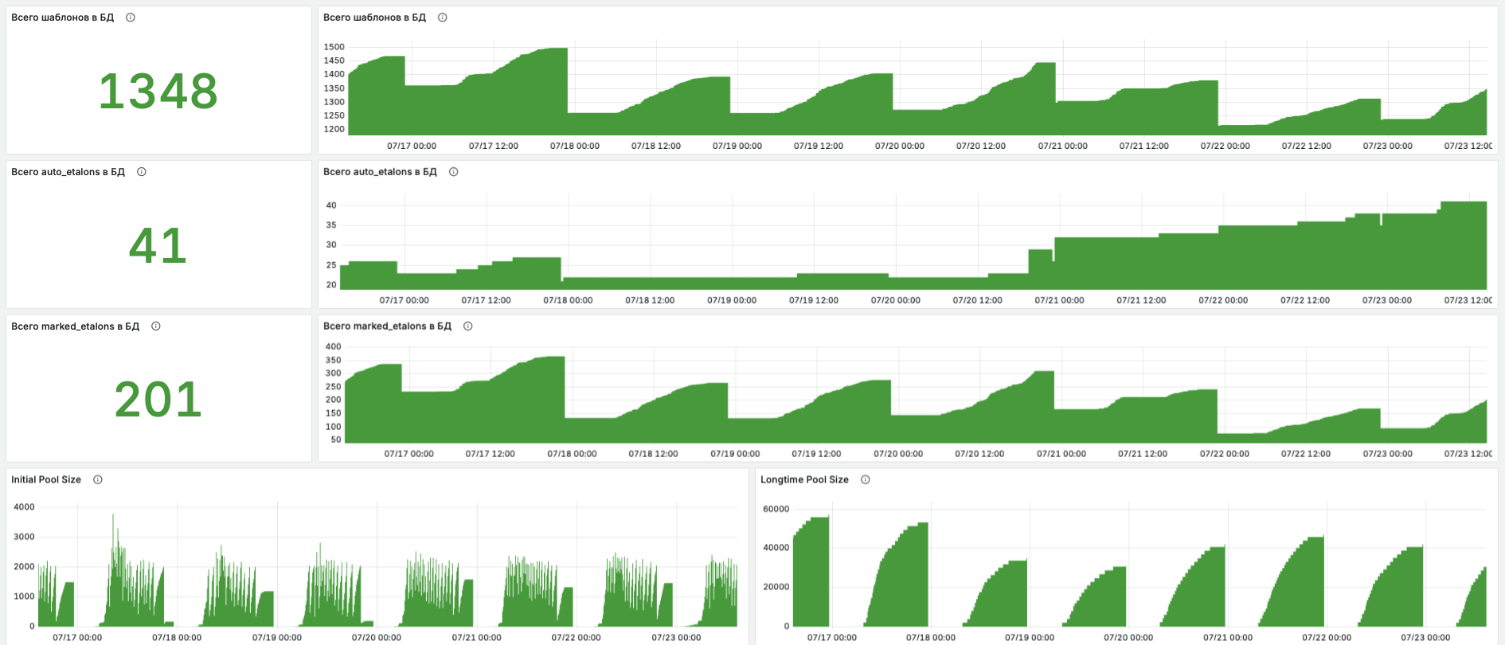The width and height of the screenshot is (1505, 645).
Task: Click info icon next to Initial Pool Size
Action: 98,480
